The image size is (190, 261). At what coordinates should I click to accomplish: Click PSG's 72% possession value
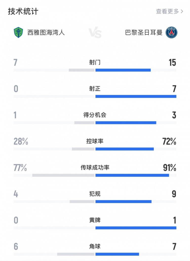pos(169,141)
